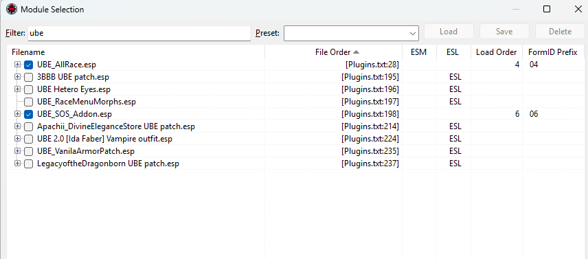Click the [Plugins.txt:197] file order cell
This screenshot has height=259, width=588.
tap(370, 102)
